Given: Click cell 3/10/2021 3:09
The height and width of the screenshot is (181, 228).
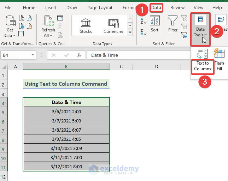Looking at the screenshot, I should coord(66,148).
